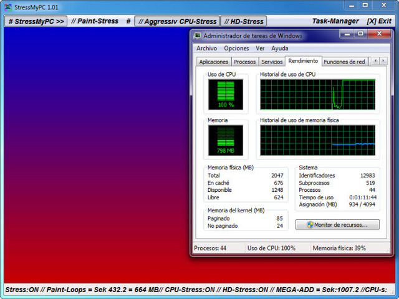The width and height of the screenshot is (399, 299).
Task: Click status bar entry Memoria física: 39%
Action: 339,248
